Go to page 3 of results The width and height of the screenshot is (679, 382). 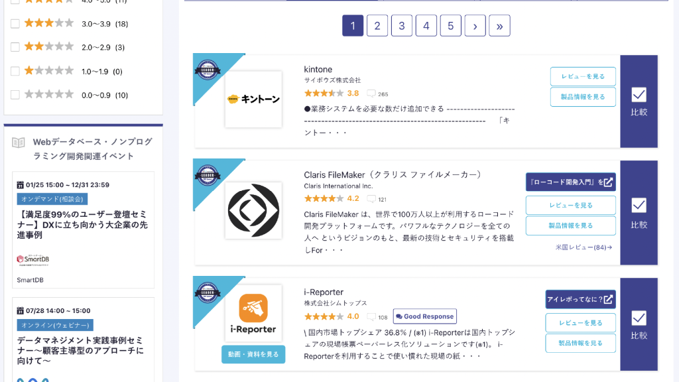[x=402, y=26]
